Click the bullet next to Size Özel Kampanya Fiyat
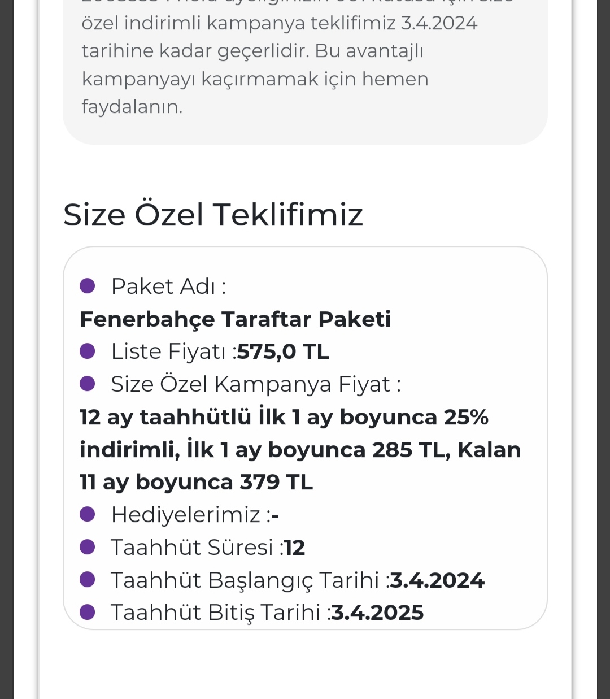The height and width of the screenshot is (699, 610). (x=88, y=384)
